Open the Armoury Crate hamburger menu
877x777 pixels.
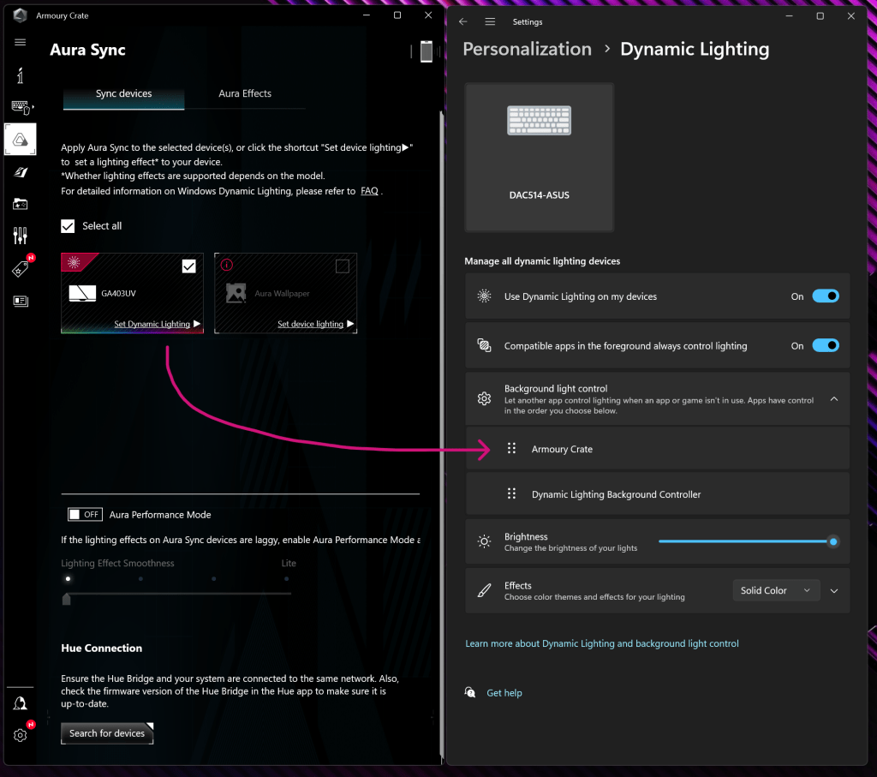(x=21, y=42)
